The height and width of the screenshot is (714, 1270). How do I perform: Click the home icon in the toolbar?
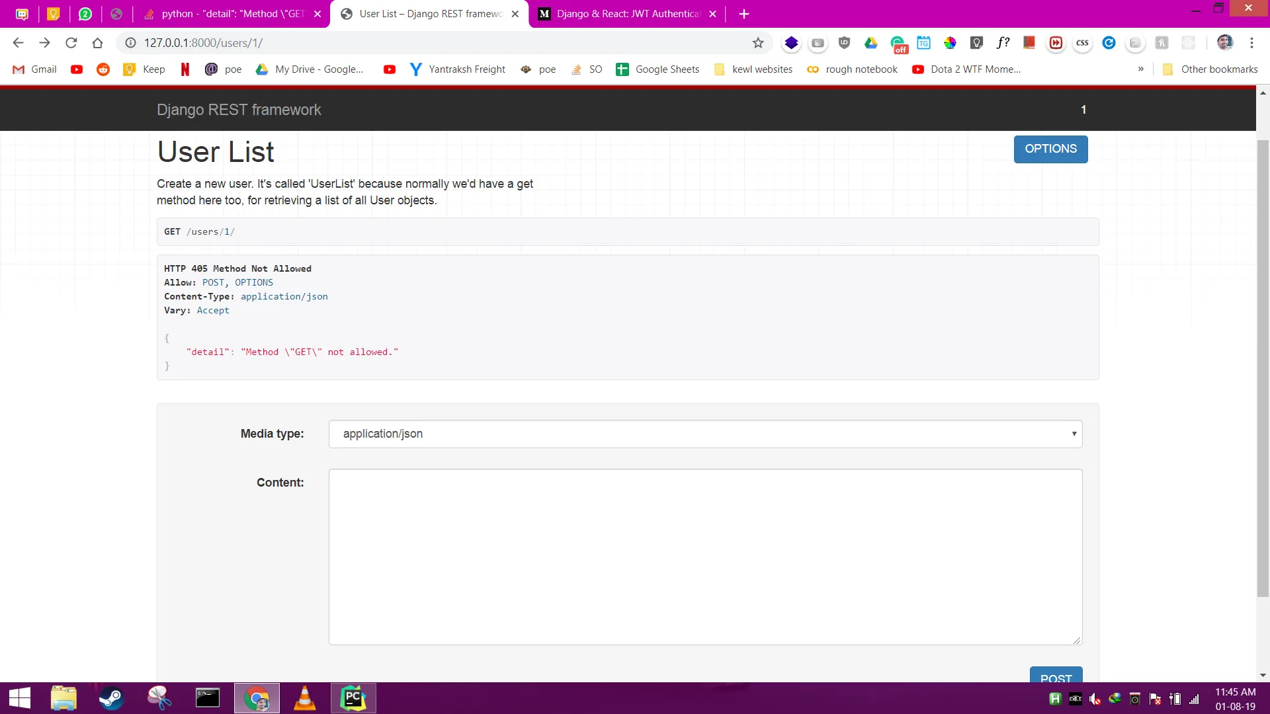(x=97, y=43)
